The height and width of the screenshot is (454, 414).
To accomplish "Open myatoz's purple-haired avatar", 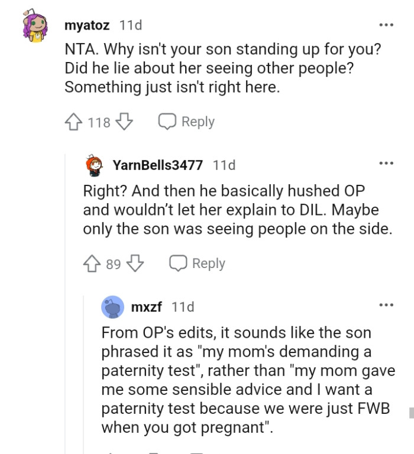I will point(35,28).
